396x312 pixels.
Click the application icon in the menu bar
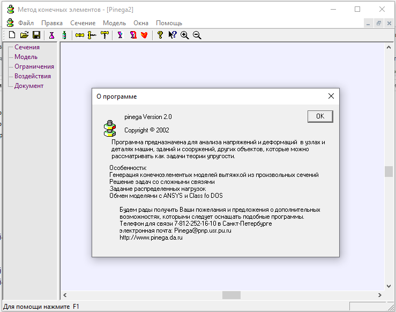click(10, 23)
